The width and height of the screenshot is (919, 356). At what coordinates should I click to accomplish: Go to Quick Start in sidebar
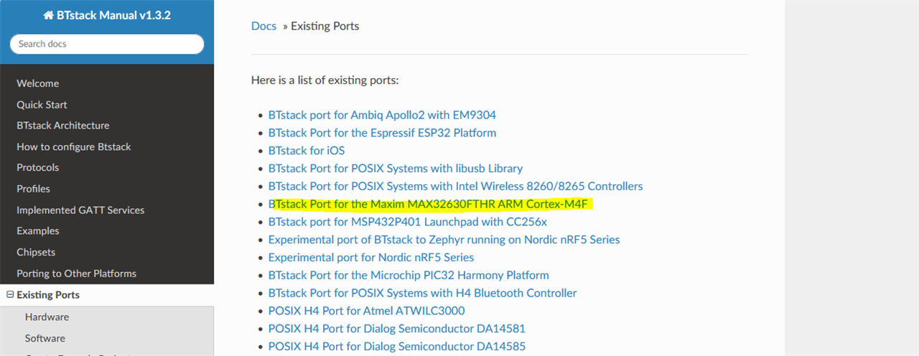42,105
